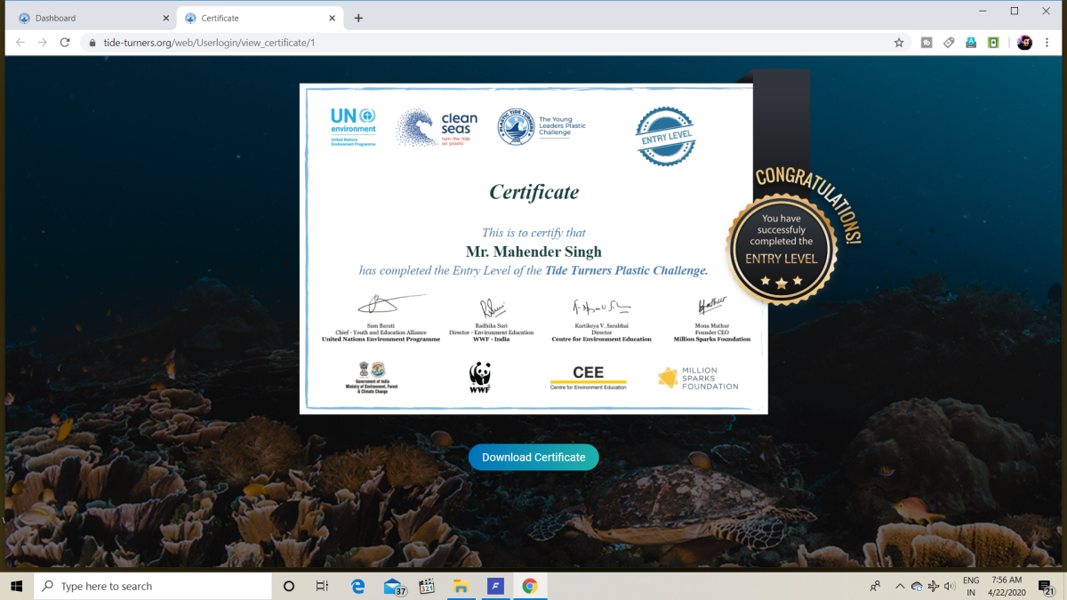This screenshot has width=1067, height=600.
Task: Reload the current page
Action: [x=65, y=42]
